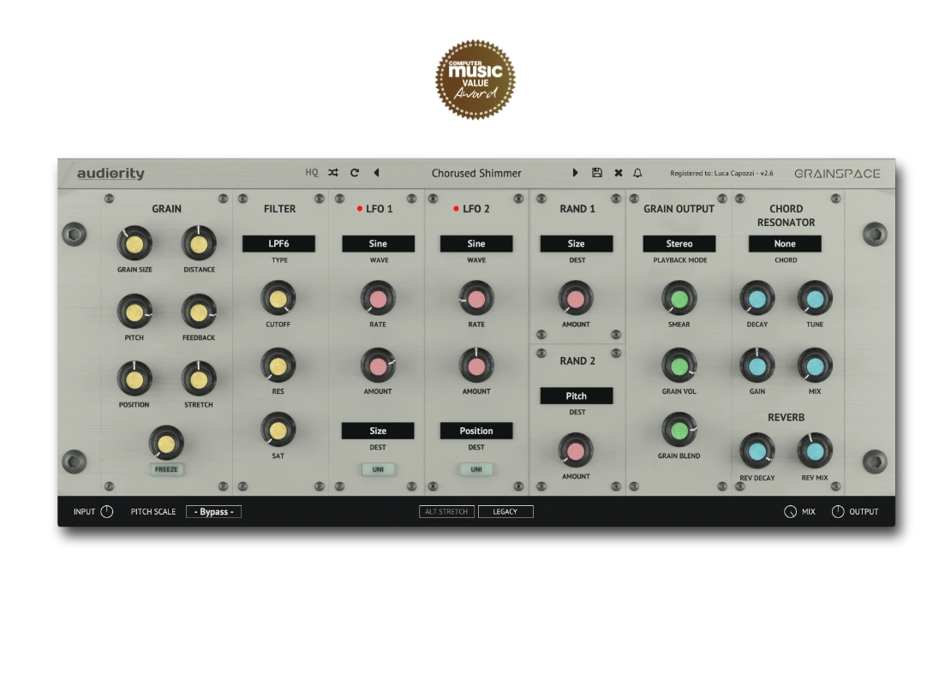The width and height of the screenshot is (951, 685).
Task: Click the chord resonator TUNE knob
Action: (815, 299)
